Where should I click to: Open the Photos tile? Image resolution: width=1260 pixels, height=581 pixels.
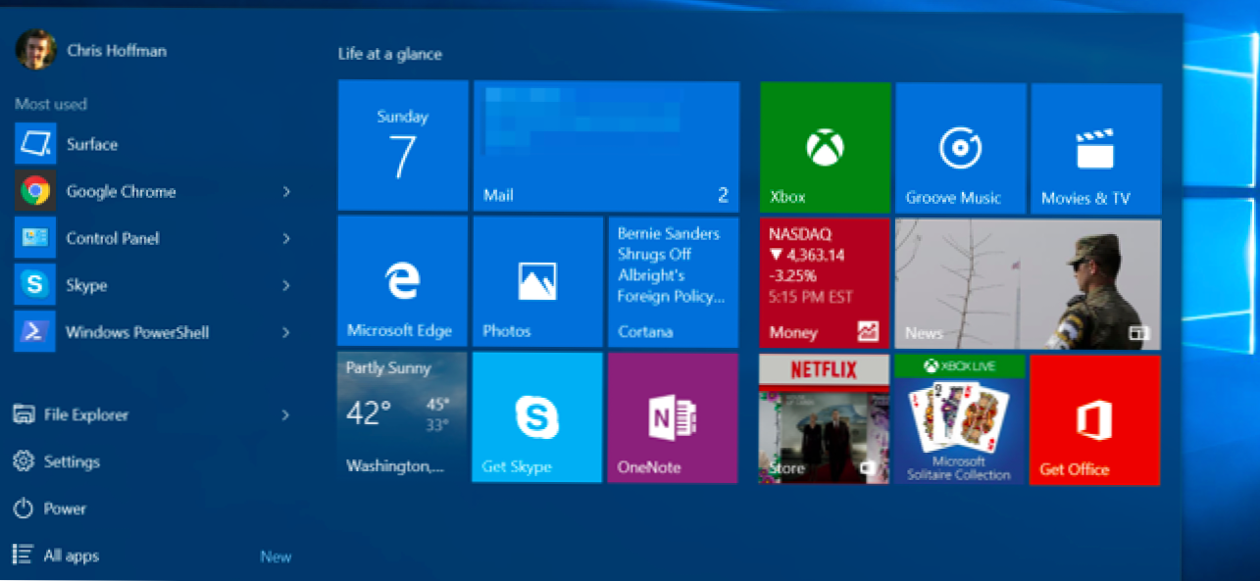click(538, 282)
